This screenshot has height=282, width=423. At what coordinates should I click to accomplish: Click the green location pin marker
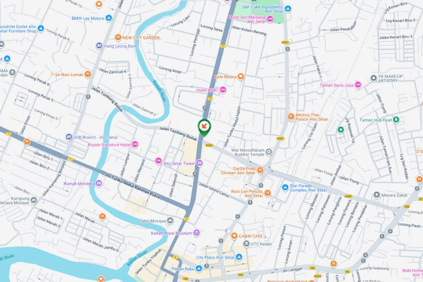pos(204,127)
